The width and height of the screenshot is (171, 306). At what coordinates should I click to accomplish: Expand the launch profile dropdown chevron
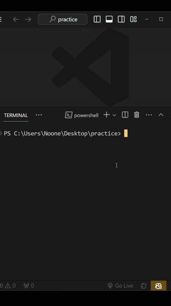(114, 115)
